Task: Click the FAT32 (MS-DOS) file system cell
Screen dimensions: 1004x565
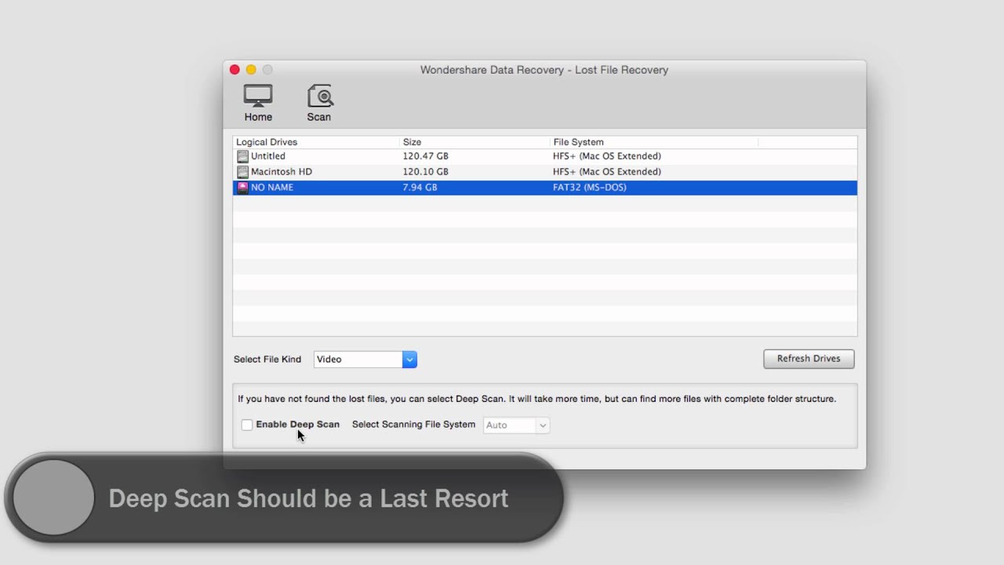Action: [589, 188]
